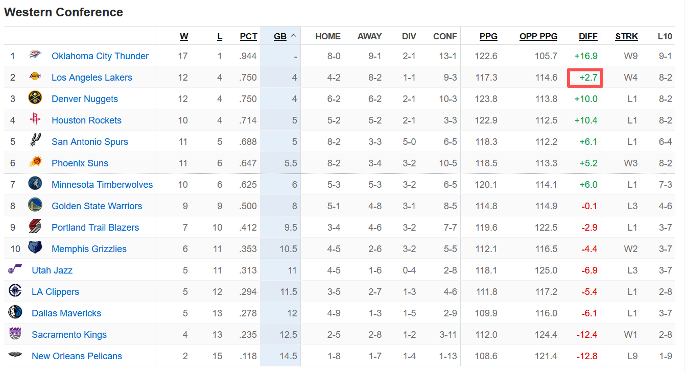Toggle GB column sort order arrow
The image size is (685, 372).
click(x=294, y=36)
